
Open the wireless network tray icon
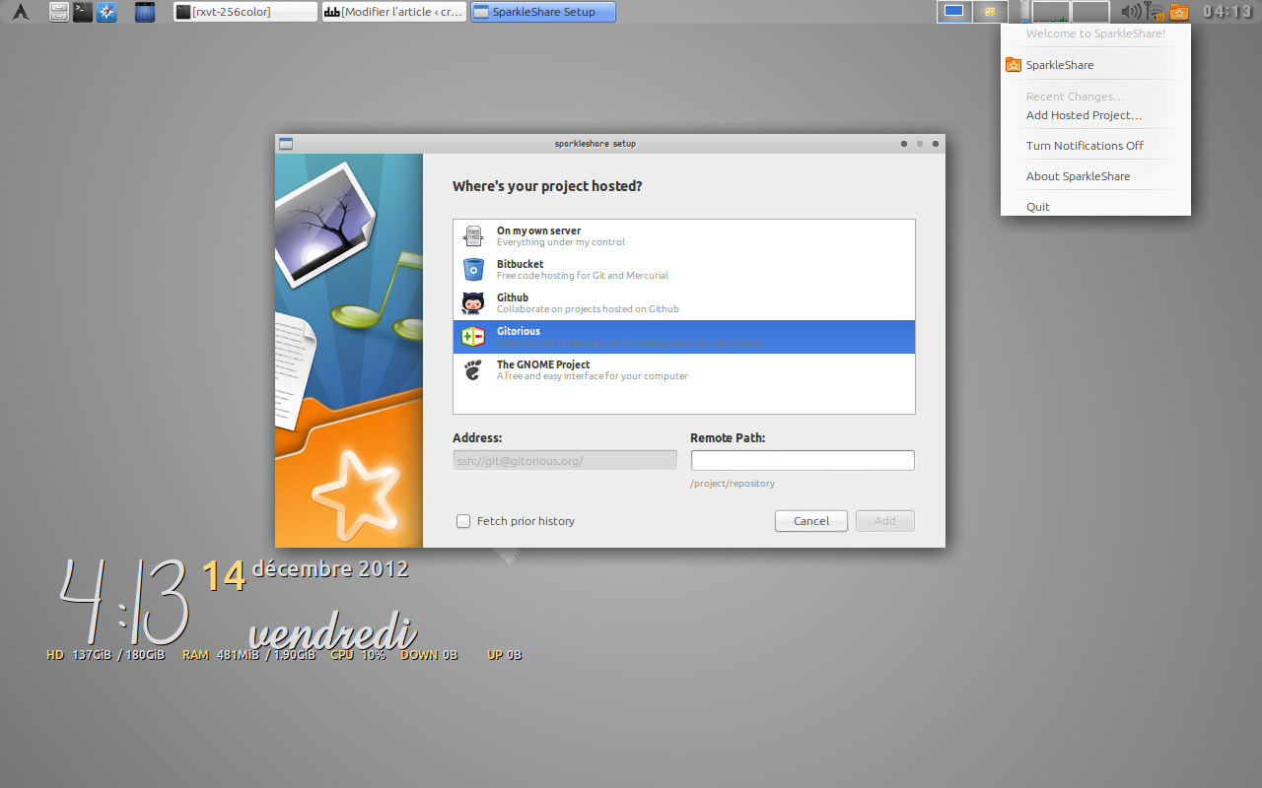point(1155,12)
